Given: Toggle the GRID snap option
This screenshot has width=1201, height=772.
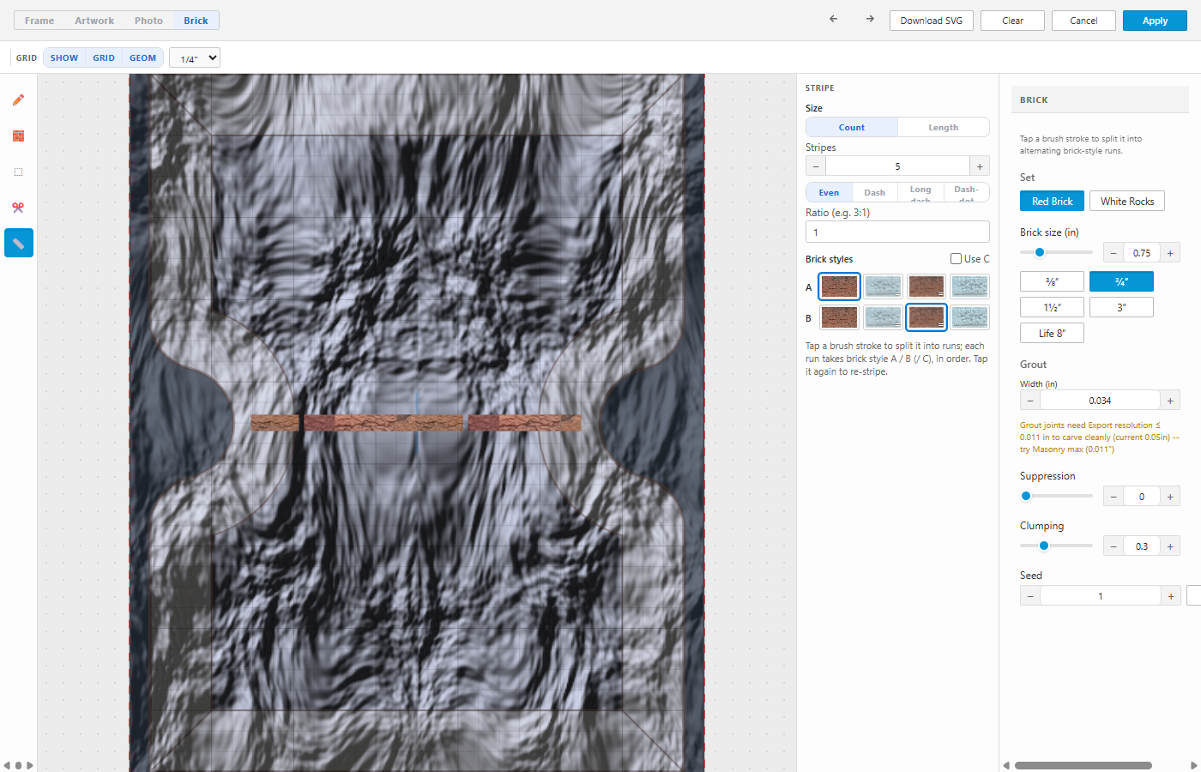Looking at the screenshot, I should point(104,57).
